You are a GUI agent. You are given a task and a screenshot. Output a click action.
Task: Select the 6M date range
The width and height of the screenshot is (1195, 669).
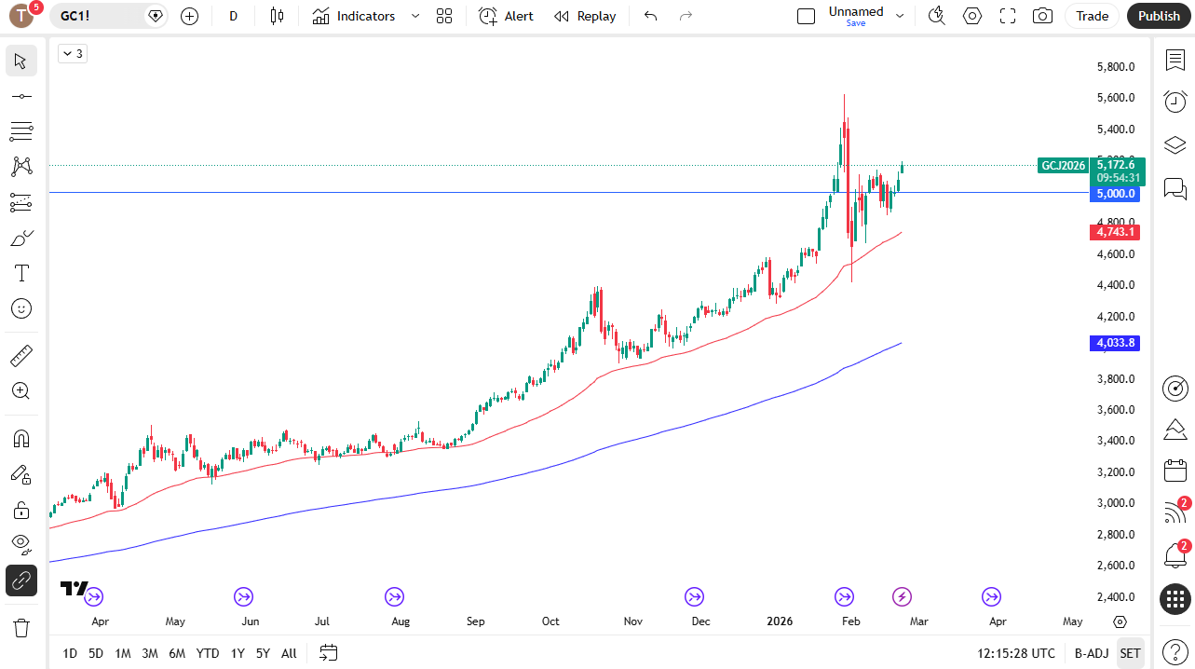[177, 653]
